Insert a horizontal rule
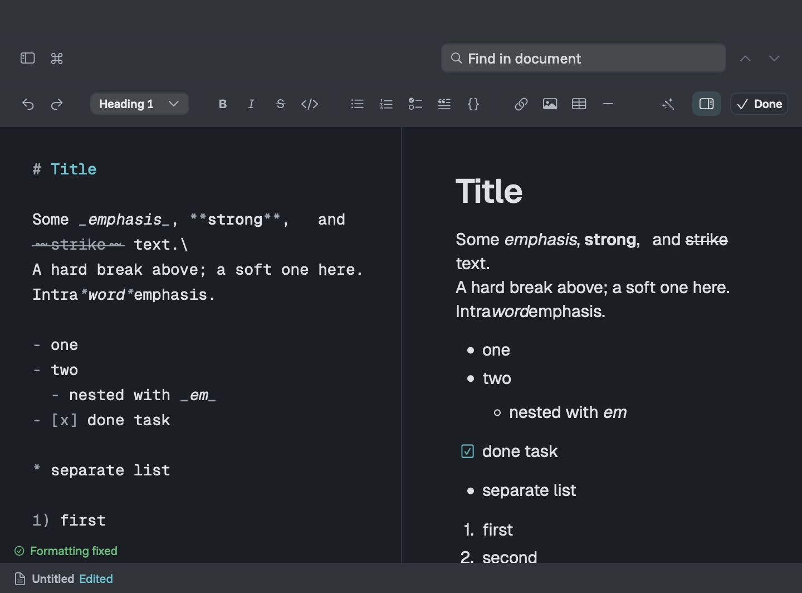The image size is (802, 593). (x=608, y=104)
